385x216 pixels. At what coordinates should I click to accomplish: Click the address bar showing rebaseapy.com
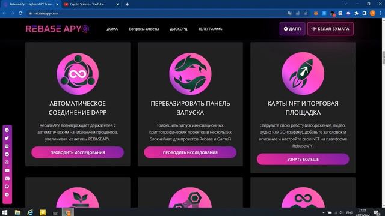click(x=157, y=13)
